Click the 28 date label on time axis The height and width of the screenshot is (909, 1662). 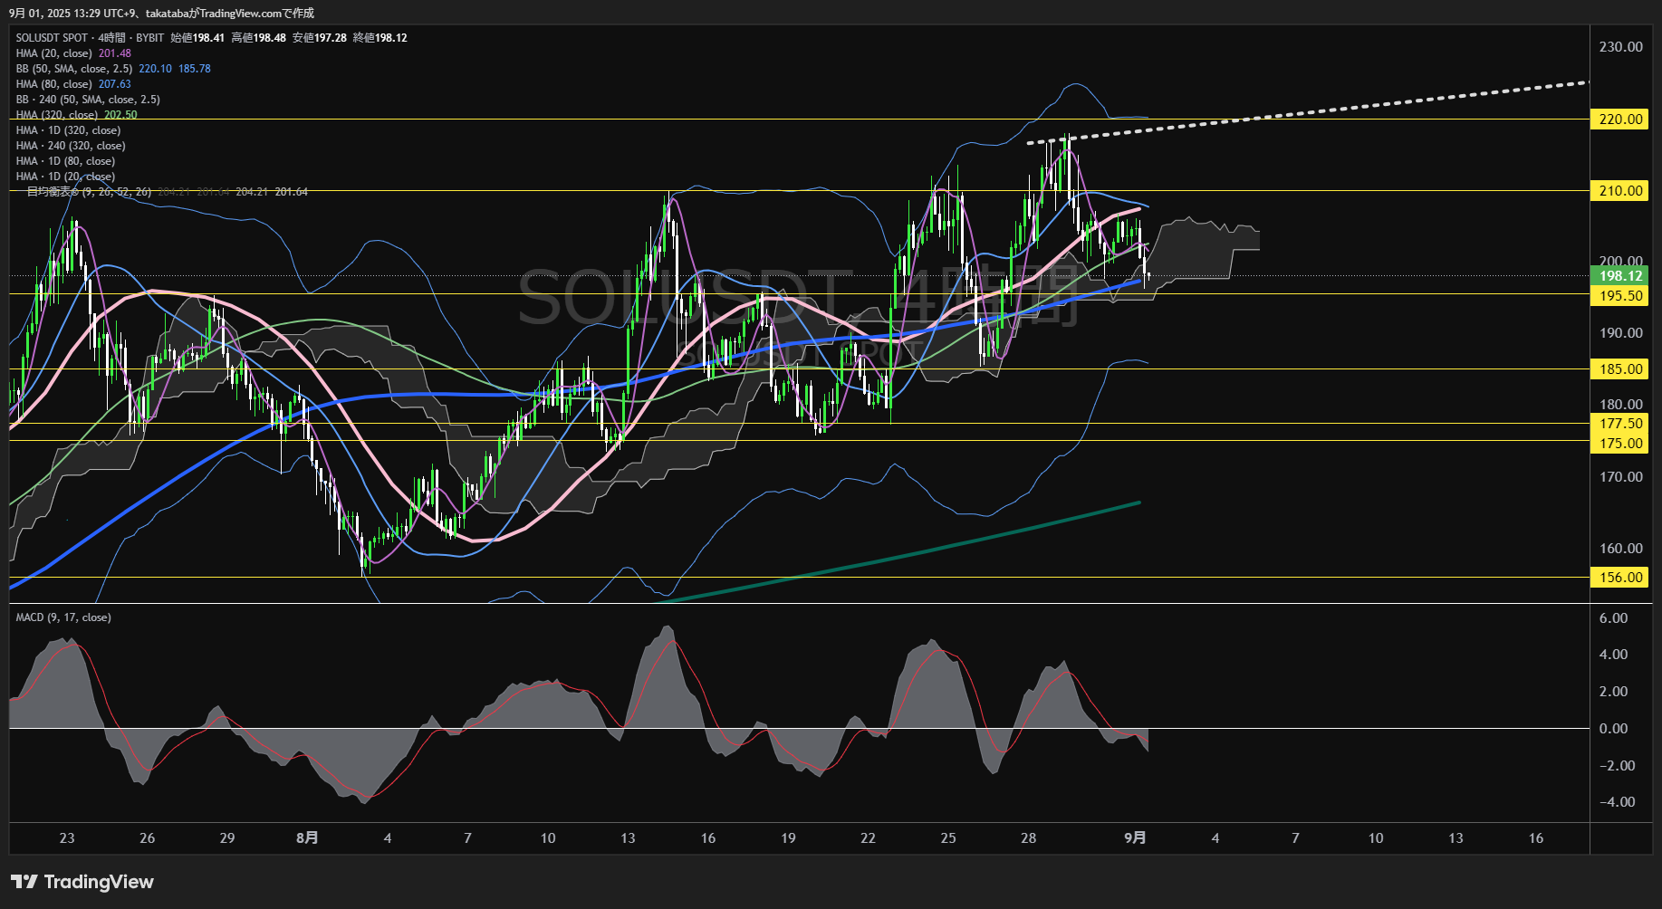pos(1028,837)
